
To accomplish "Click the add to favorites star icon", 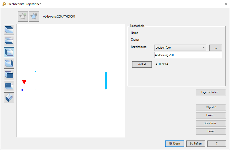I will point(23,17).
